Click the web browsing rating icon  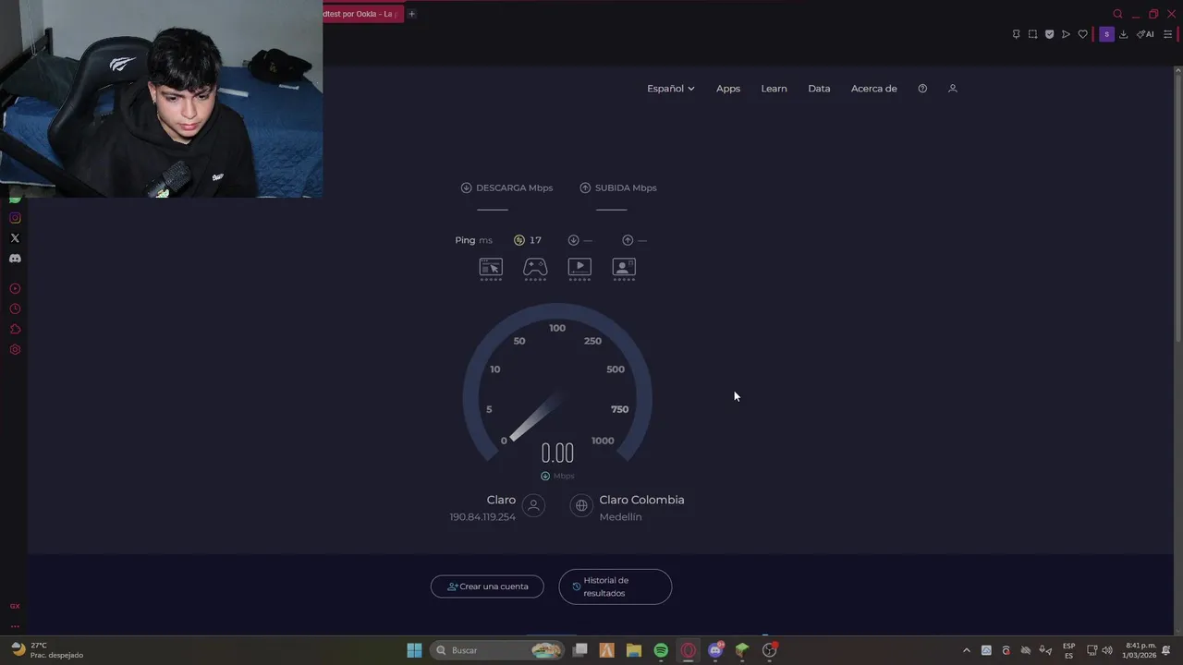(491, 269)
